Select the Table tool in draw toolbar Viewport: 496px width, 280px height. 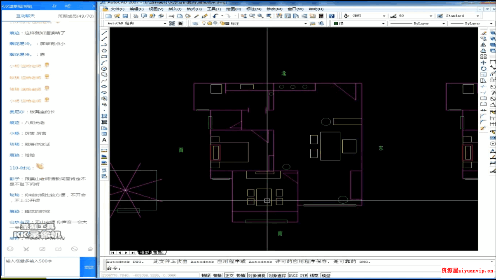[104, 134]
